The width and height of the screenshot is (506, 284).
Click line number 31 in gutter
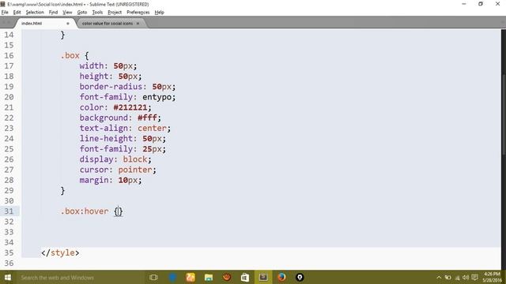coord(9,211)
